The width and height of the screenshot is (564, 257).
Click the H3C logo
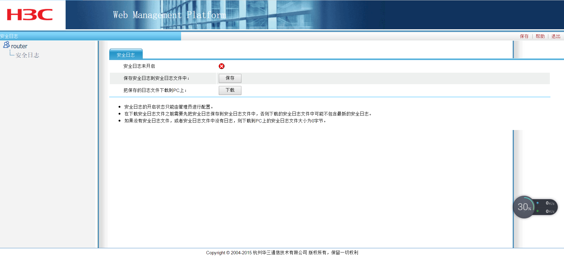pyautogui.click(x=30, y=14)
